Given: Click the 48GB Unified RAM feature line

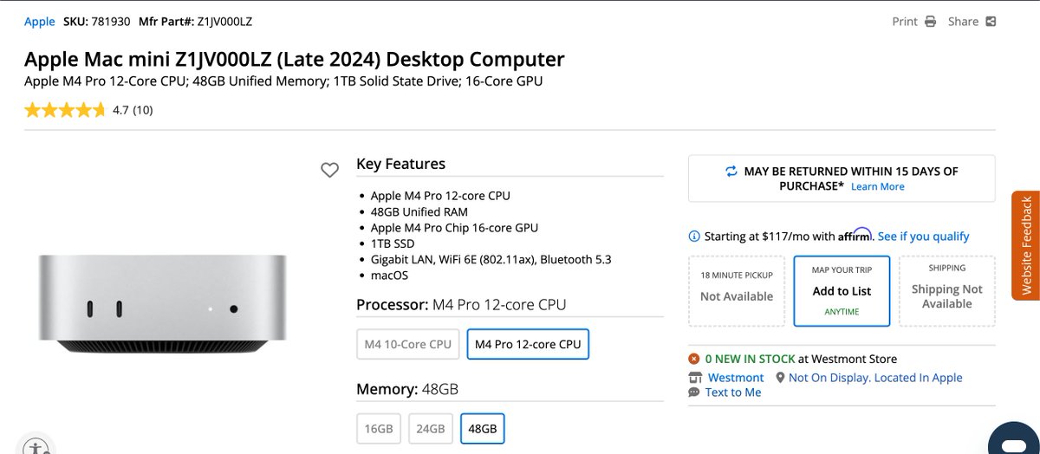Looking at the screenshot, I should [419, 211].
